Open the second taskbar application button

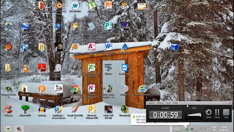click(x=19, y=128)
